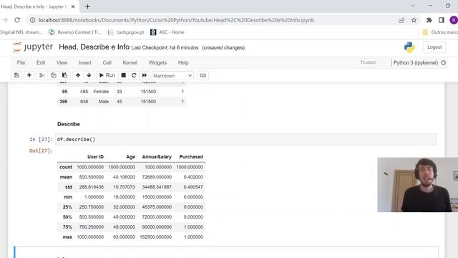Open the cell type Markdown dropdown
The image size is (458, 258).
172,76
